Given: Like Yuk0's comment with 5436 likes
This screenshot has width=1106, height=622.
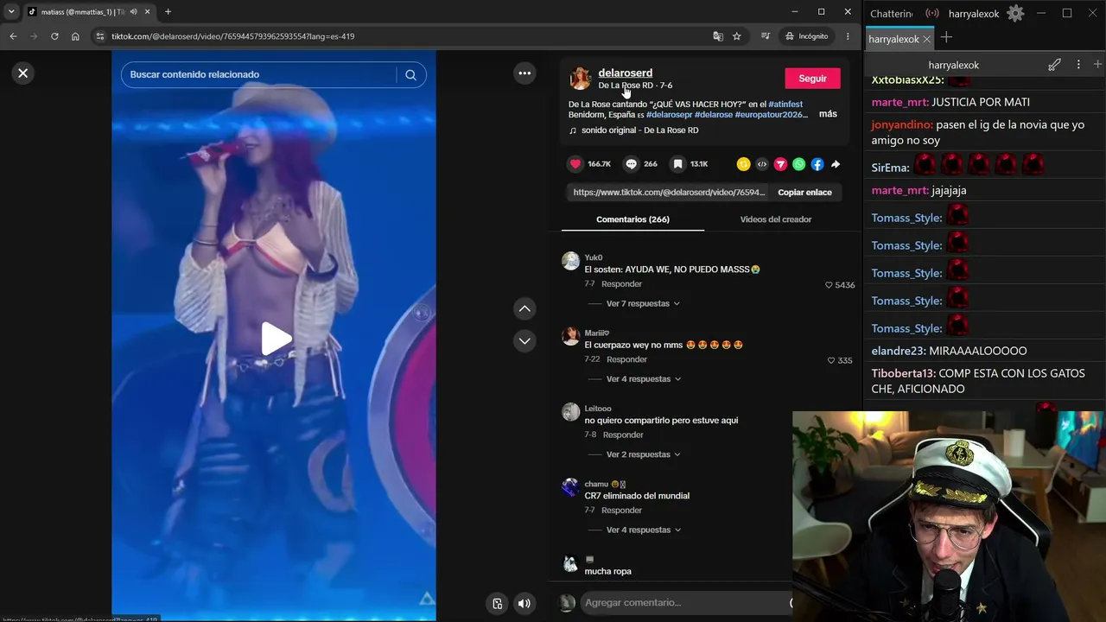Looking at the screenshot, I should (x=829, y=285).
